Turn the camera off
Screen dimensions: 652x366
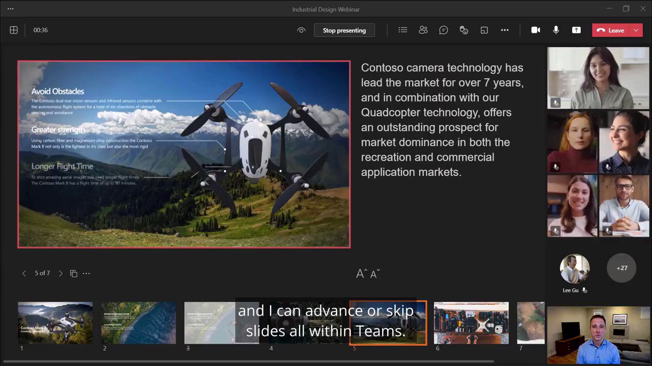536,30
